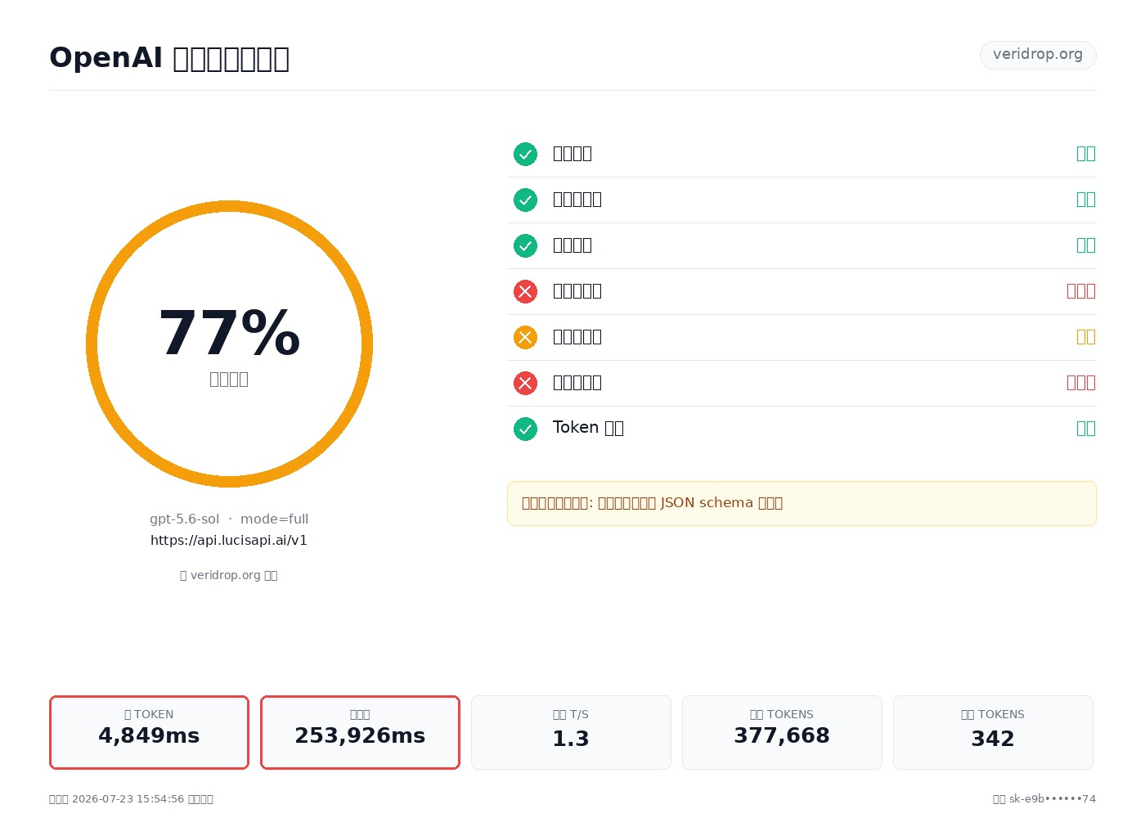Click the green check icon beside the Token row

tap(525, 429)
